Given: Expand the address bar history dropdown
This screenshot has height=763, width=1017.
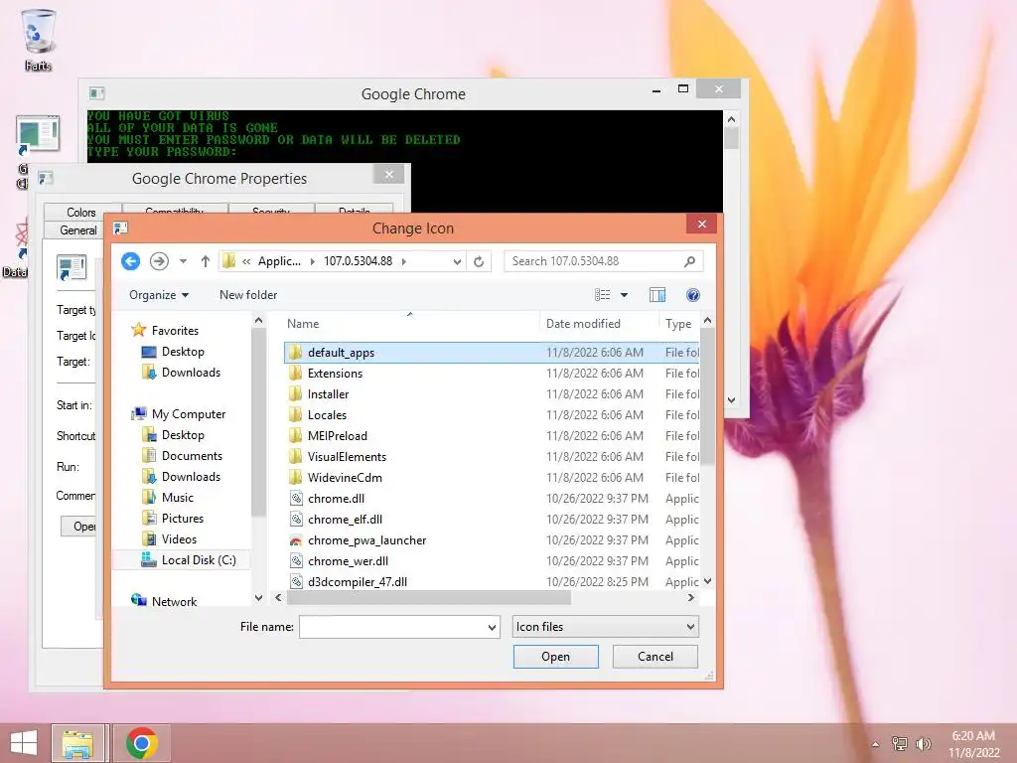Looking at the screenshot, I should point(457,261).
